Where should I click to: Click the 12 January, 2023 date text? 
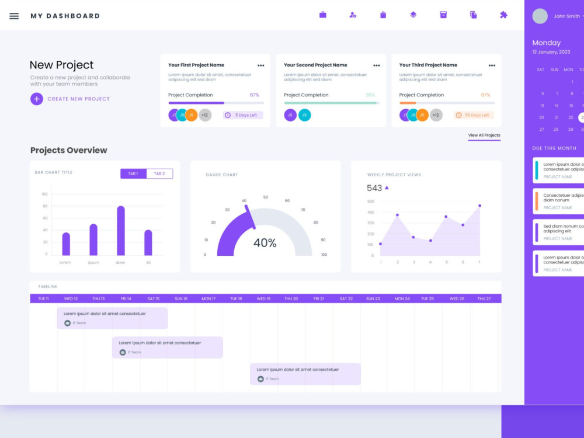[x=551, y=52]
